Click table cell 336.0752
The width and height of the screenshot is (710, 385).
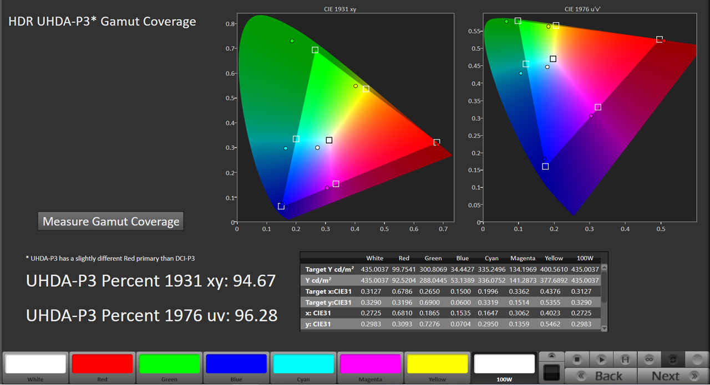tap(492, 280)
